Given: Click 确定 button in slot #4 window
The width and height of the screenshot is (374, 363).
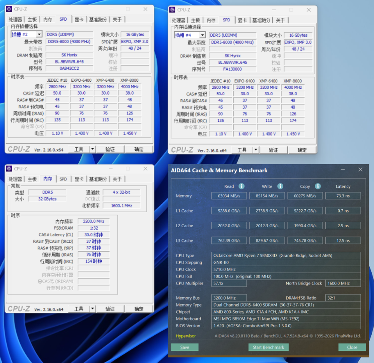Looking at the screenshot, I should (x=302, y=150).
